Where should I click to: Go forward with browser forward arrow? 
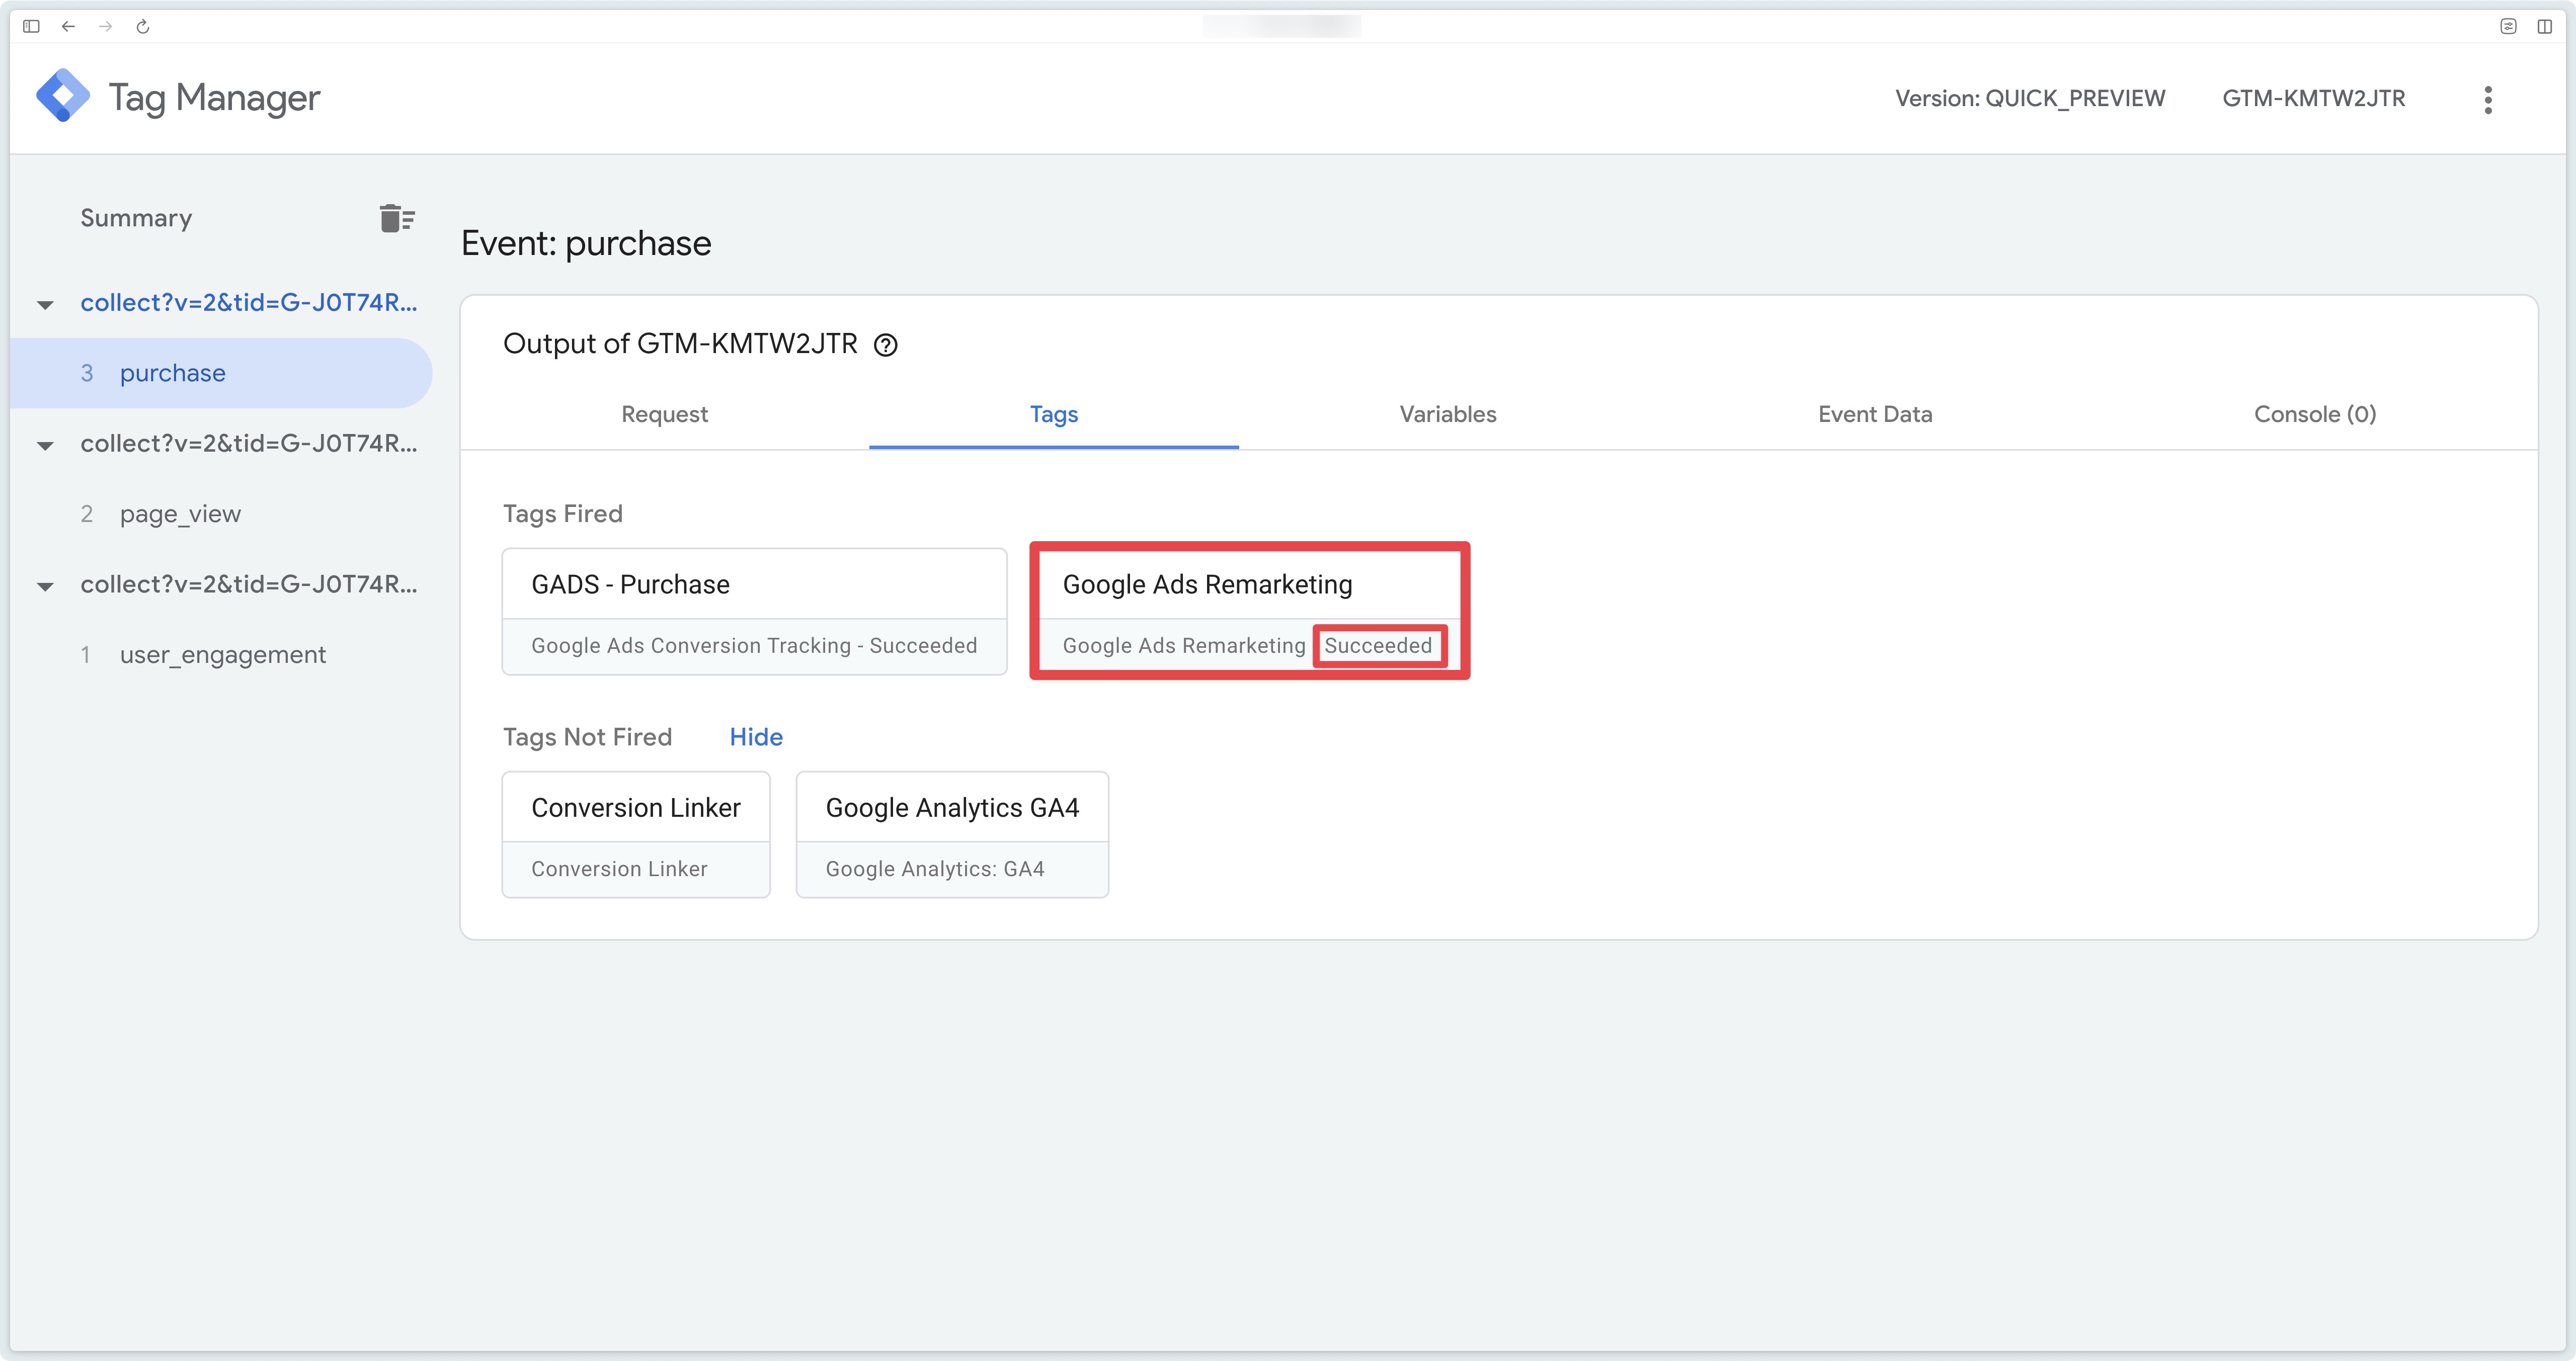coord(105,26)
